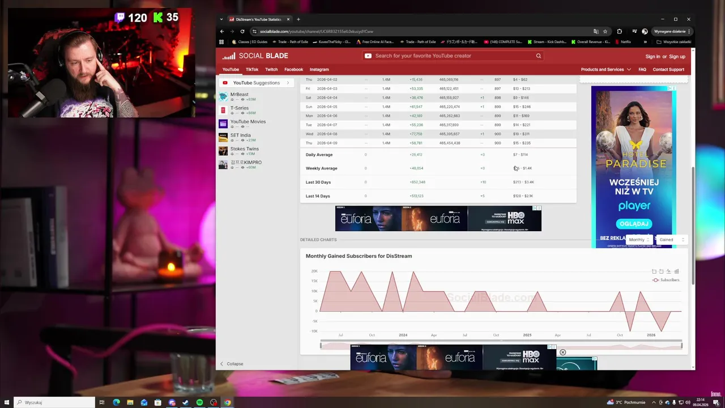This screenshot has width=725, height=408.
Task: Open the translate page icon in address bar
Action: tap(595, 31)
